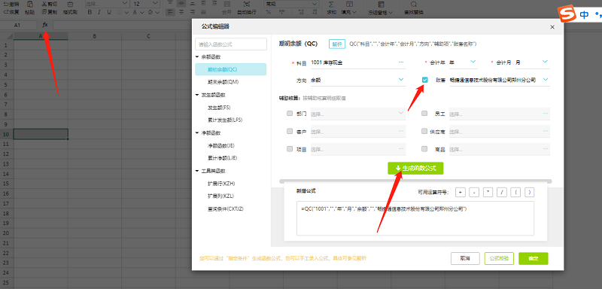Screen dimensions: 602x289
Task: Click the 新增公式 formula text area
Action: click(x=415, y=218)
